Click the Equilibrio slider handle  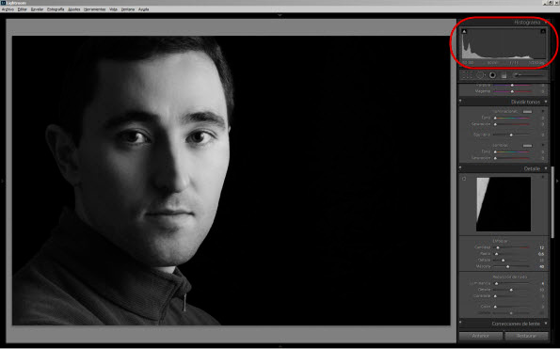coord(511,135)
